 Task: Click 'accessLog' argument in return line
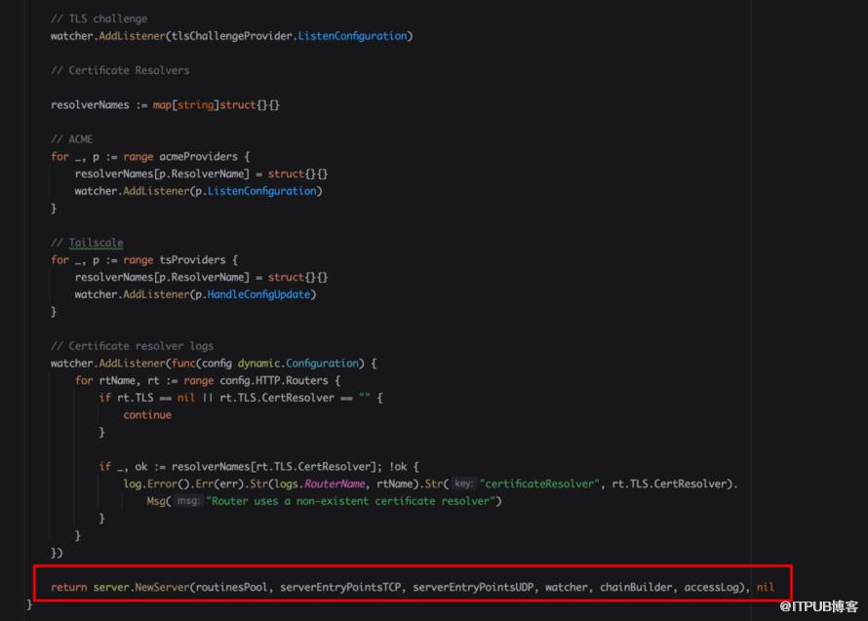click(711, 587)
